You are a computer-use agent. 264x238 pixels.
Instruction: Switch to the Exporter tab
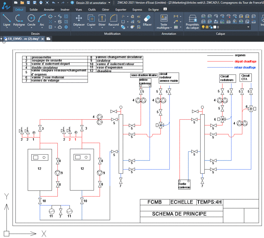coord(121,10)
